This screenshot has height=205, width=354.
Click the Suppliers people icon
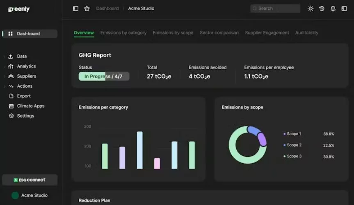point(11,77)
